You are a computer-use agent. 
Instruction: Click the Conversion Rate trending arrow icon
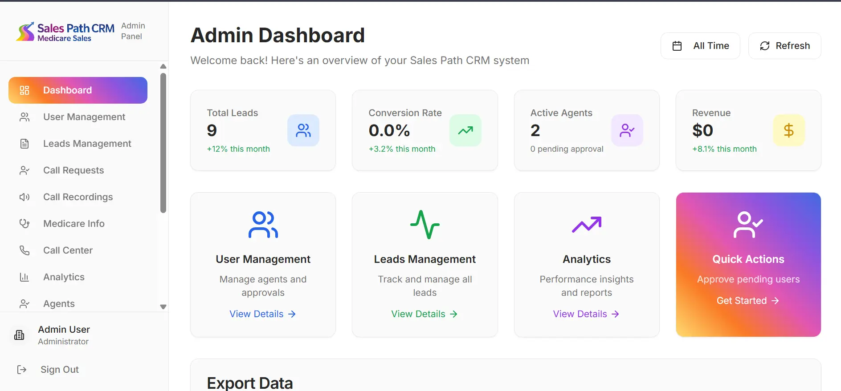(465, 130)
